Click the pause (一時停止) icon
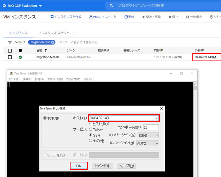 click(x=187, y=17)
